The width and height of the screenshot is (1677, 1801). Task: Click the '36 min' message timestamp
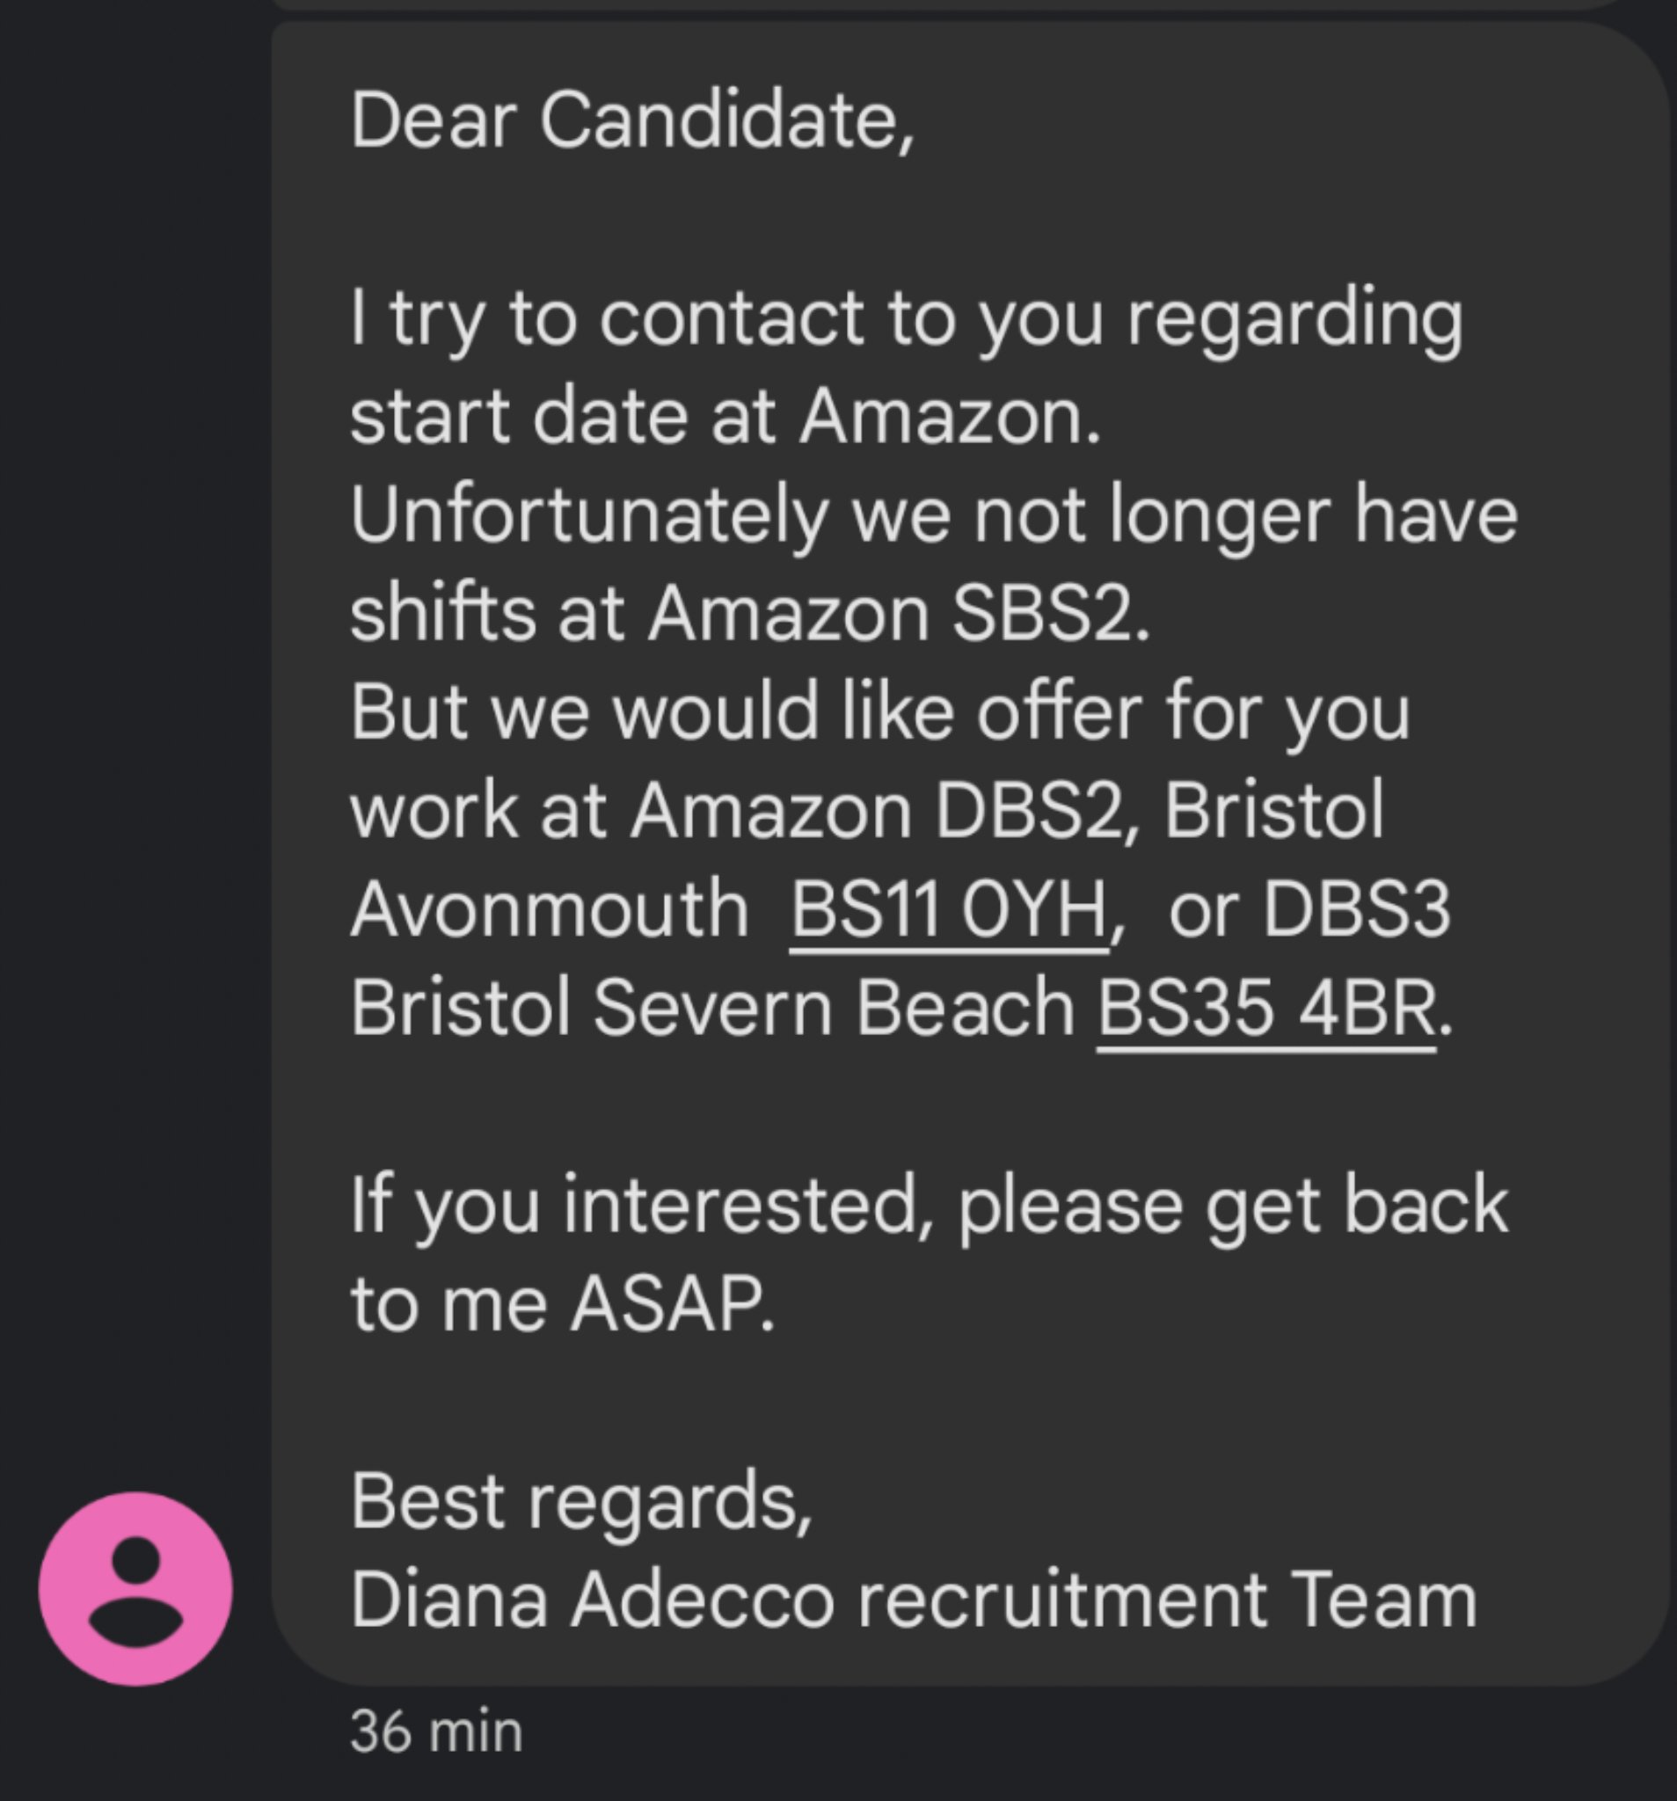(x=436, y=1732)
